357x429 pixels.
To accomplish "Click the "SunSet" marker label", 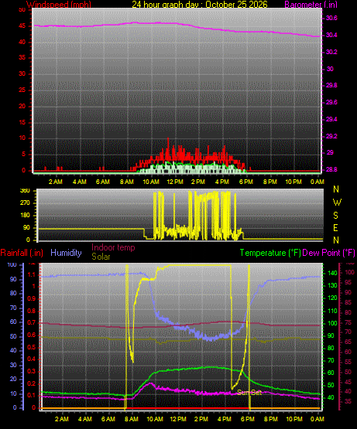I will 249,393.
